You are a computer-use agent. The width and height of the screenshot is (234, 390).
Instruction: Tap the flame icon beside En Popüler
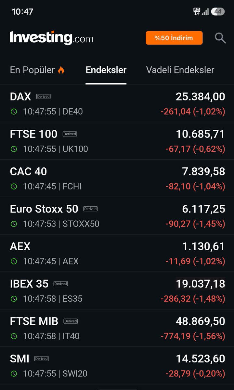point(61,70)
